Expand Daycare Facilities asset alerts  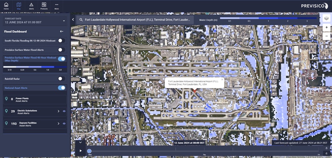58,123
